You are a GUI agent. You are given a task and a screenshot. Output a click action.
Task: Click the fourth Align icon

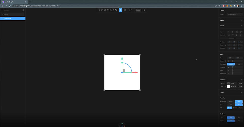pyautogui.click(x=241, y=32)
